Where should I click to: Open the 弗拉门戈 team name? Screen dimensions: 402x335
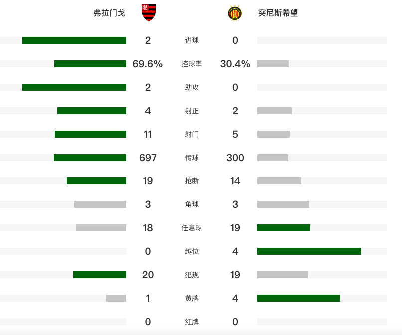109,13
